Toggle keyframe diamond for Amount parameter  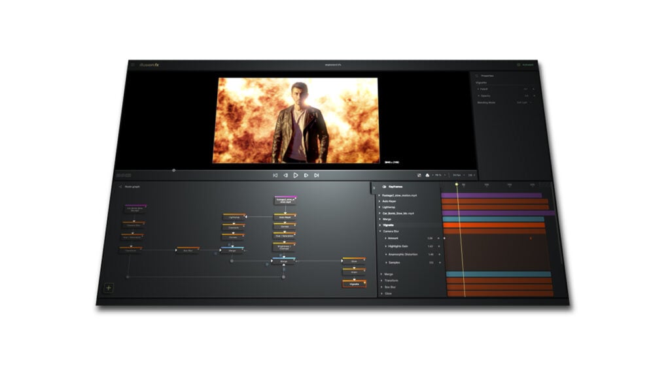pos(438,238)
